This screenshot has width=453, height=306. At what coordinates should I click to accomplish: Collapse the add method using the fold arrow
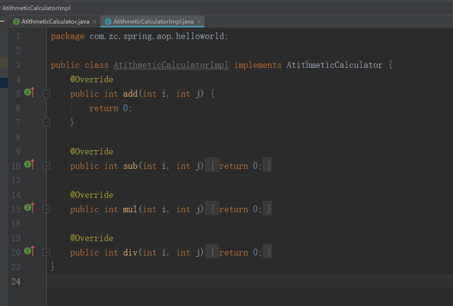[x=46, y=93]
